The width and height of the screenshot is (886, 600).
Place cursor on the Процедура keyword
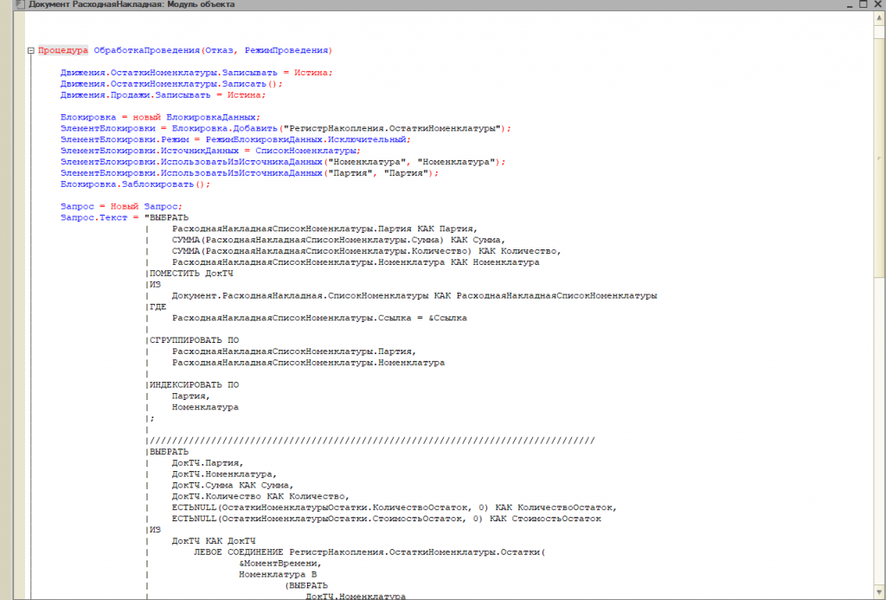62,50
